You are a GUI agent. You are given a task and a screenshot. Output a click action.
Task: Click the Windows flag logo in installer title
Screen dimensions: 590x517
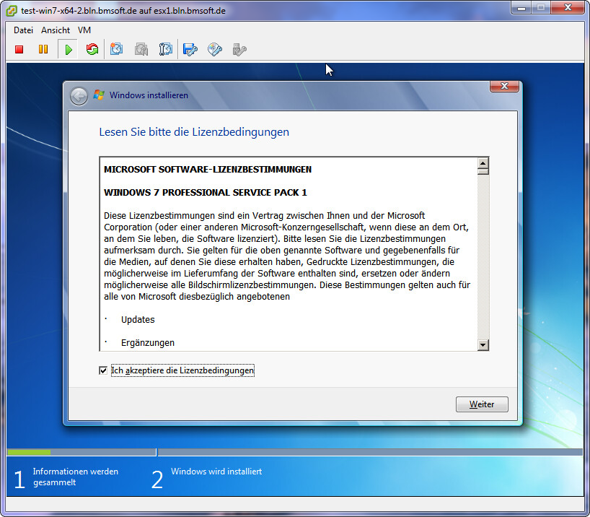click(99, 95)
